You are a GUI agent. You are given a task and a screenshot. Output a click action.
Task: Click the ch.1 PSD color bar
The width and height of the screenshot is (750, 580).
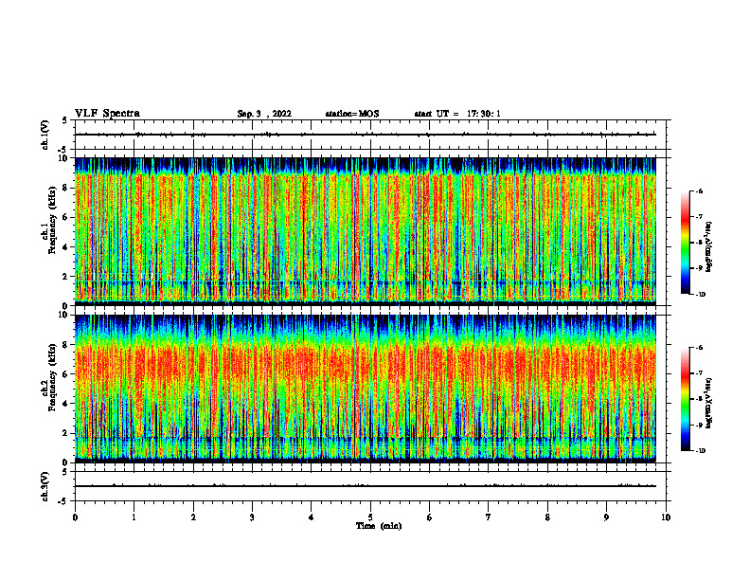[686, 243]
